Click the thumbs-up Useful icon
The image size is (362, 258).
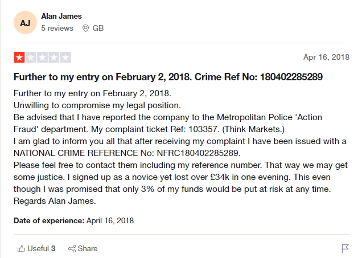pyautogui.click(x=22, y=248)
